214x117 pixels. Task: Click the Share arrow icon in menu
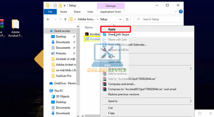tap(104, 57)
